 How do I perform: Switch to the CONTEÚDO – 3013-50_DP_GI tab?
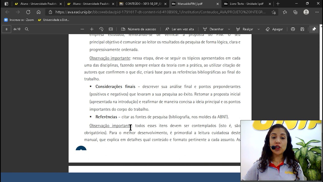point(143,4)
